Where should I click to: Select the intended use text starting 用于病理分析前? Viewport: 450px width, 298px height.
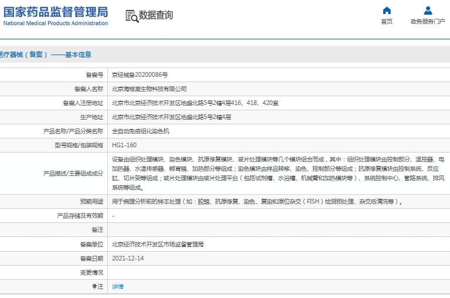click(x=258, y=202)
